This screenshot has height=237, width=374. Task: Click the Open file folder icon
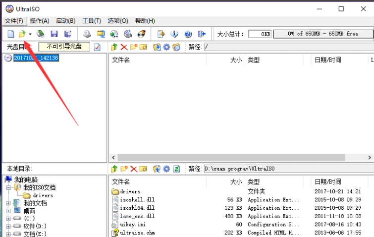click(22, 34)
